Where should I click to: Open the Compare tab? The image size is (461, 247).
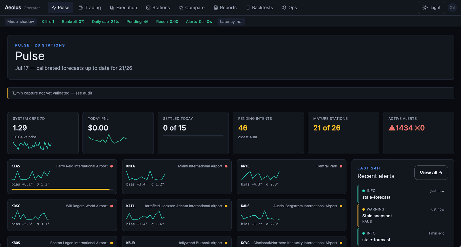[192, 7]
